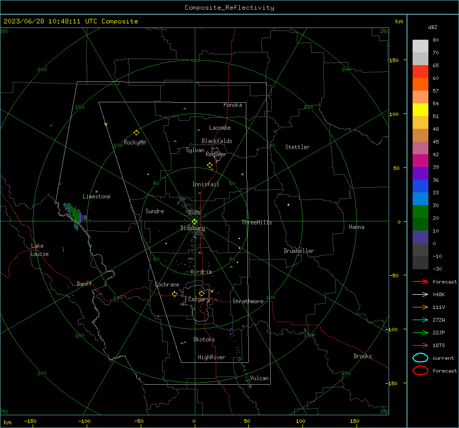The image size is (459, 428).
Task: Click the orange 111V arrow legend icon
Action: click(420, 307)
